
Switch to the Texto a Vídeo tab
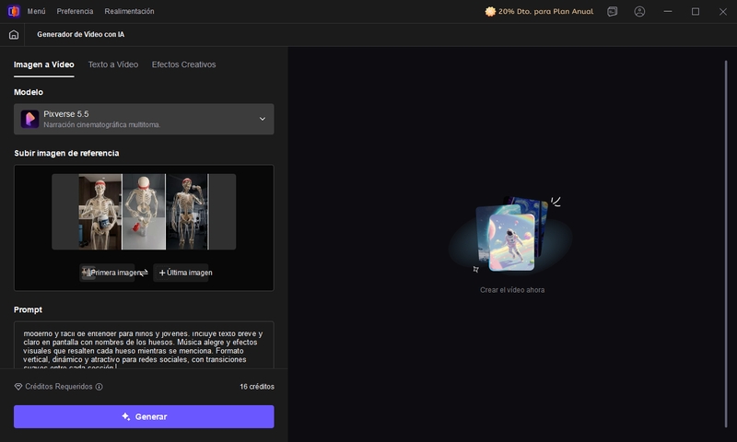(x=113, y=64)
